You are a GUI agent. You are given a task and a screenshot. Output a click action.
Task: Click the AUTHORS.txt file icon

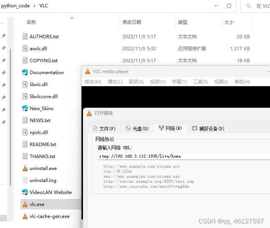tap(25, 37)
